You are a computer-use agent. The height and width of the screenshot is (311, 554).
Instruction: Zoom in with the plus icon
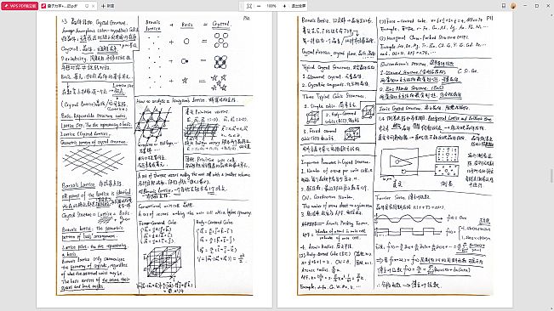284,6
